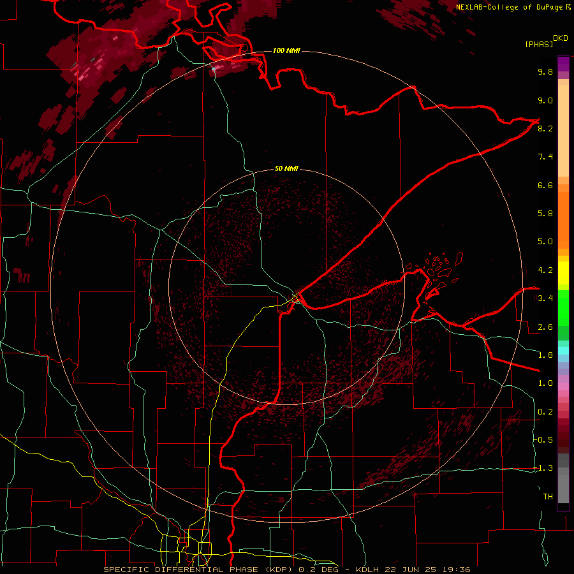
Task: Select the 4.2 scale value
Action: [545, 270]
